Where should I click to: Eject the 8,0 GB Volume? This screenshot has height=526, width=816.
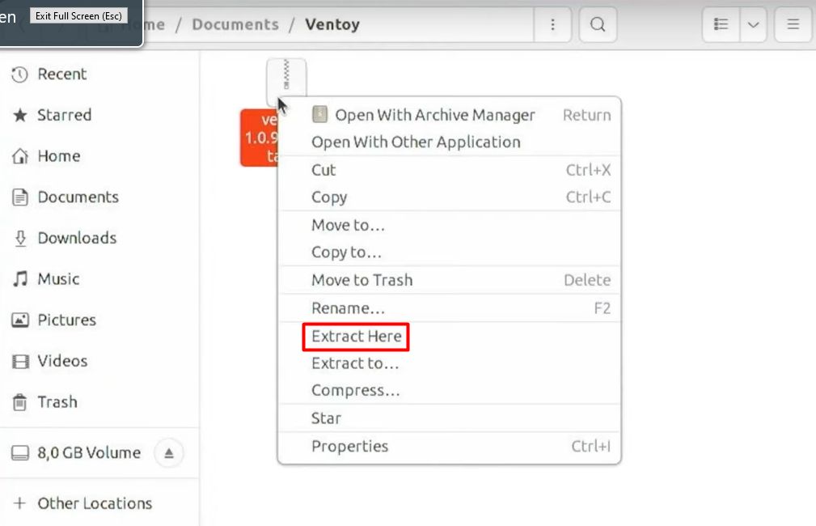coord(167,452)
